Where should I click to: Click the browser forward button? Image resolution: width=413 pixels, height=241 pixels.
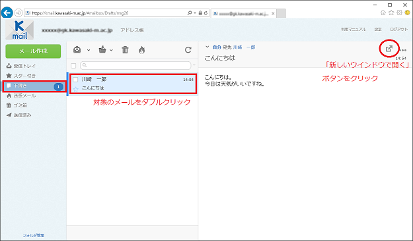19,13
